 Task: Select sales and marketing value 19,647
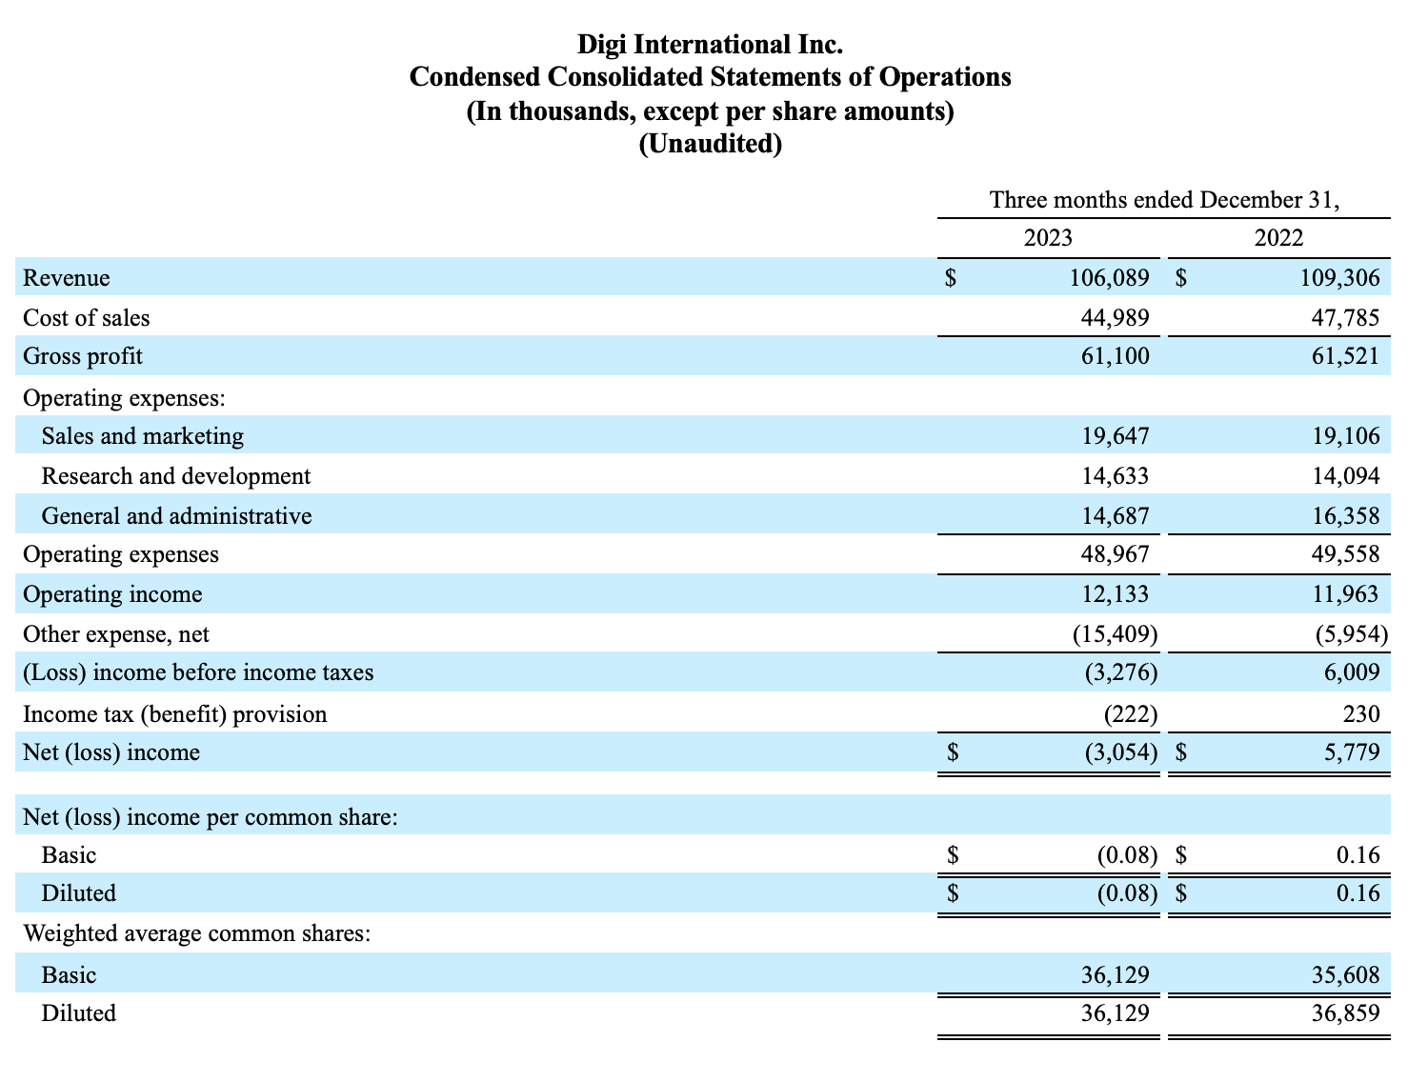pos(1116,436)
